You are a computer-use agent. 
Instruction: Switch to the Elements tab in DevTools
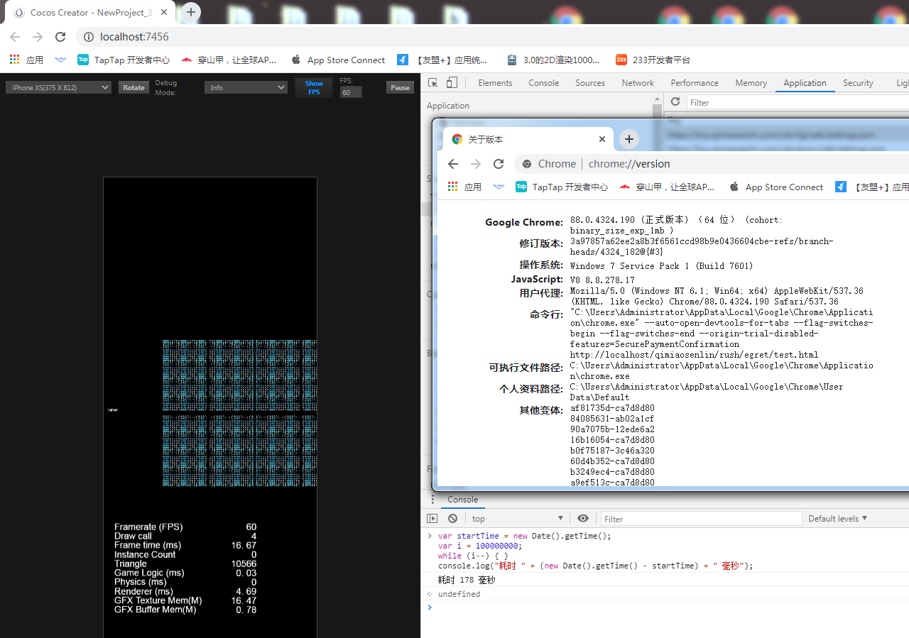tap(495, 83)
